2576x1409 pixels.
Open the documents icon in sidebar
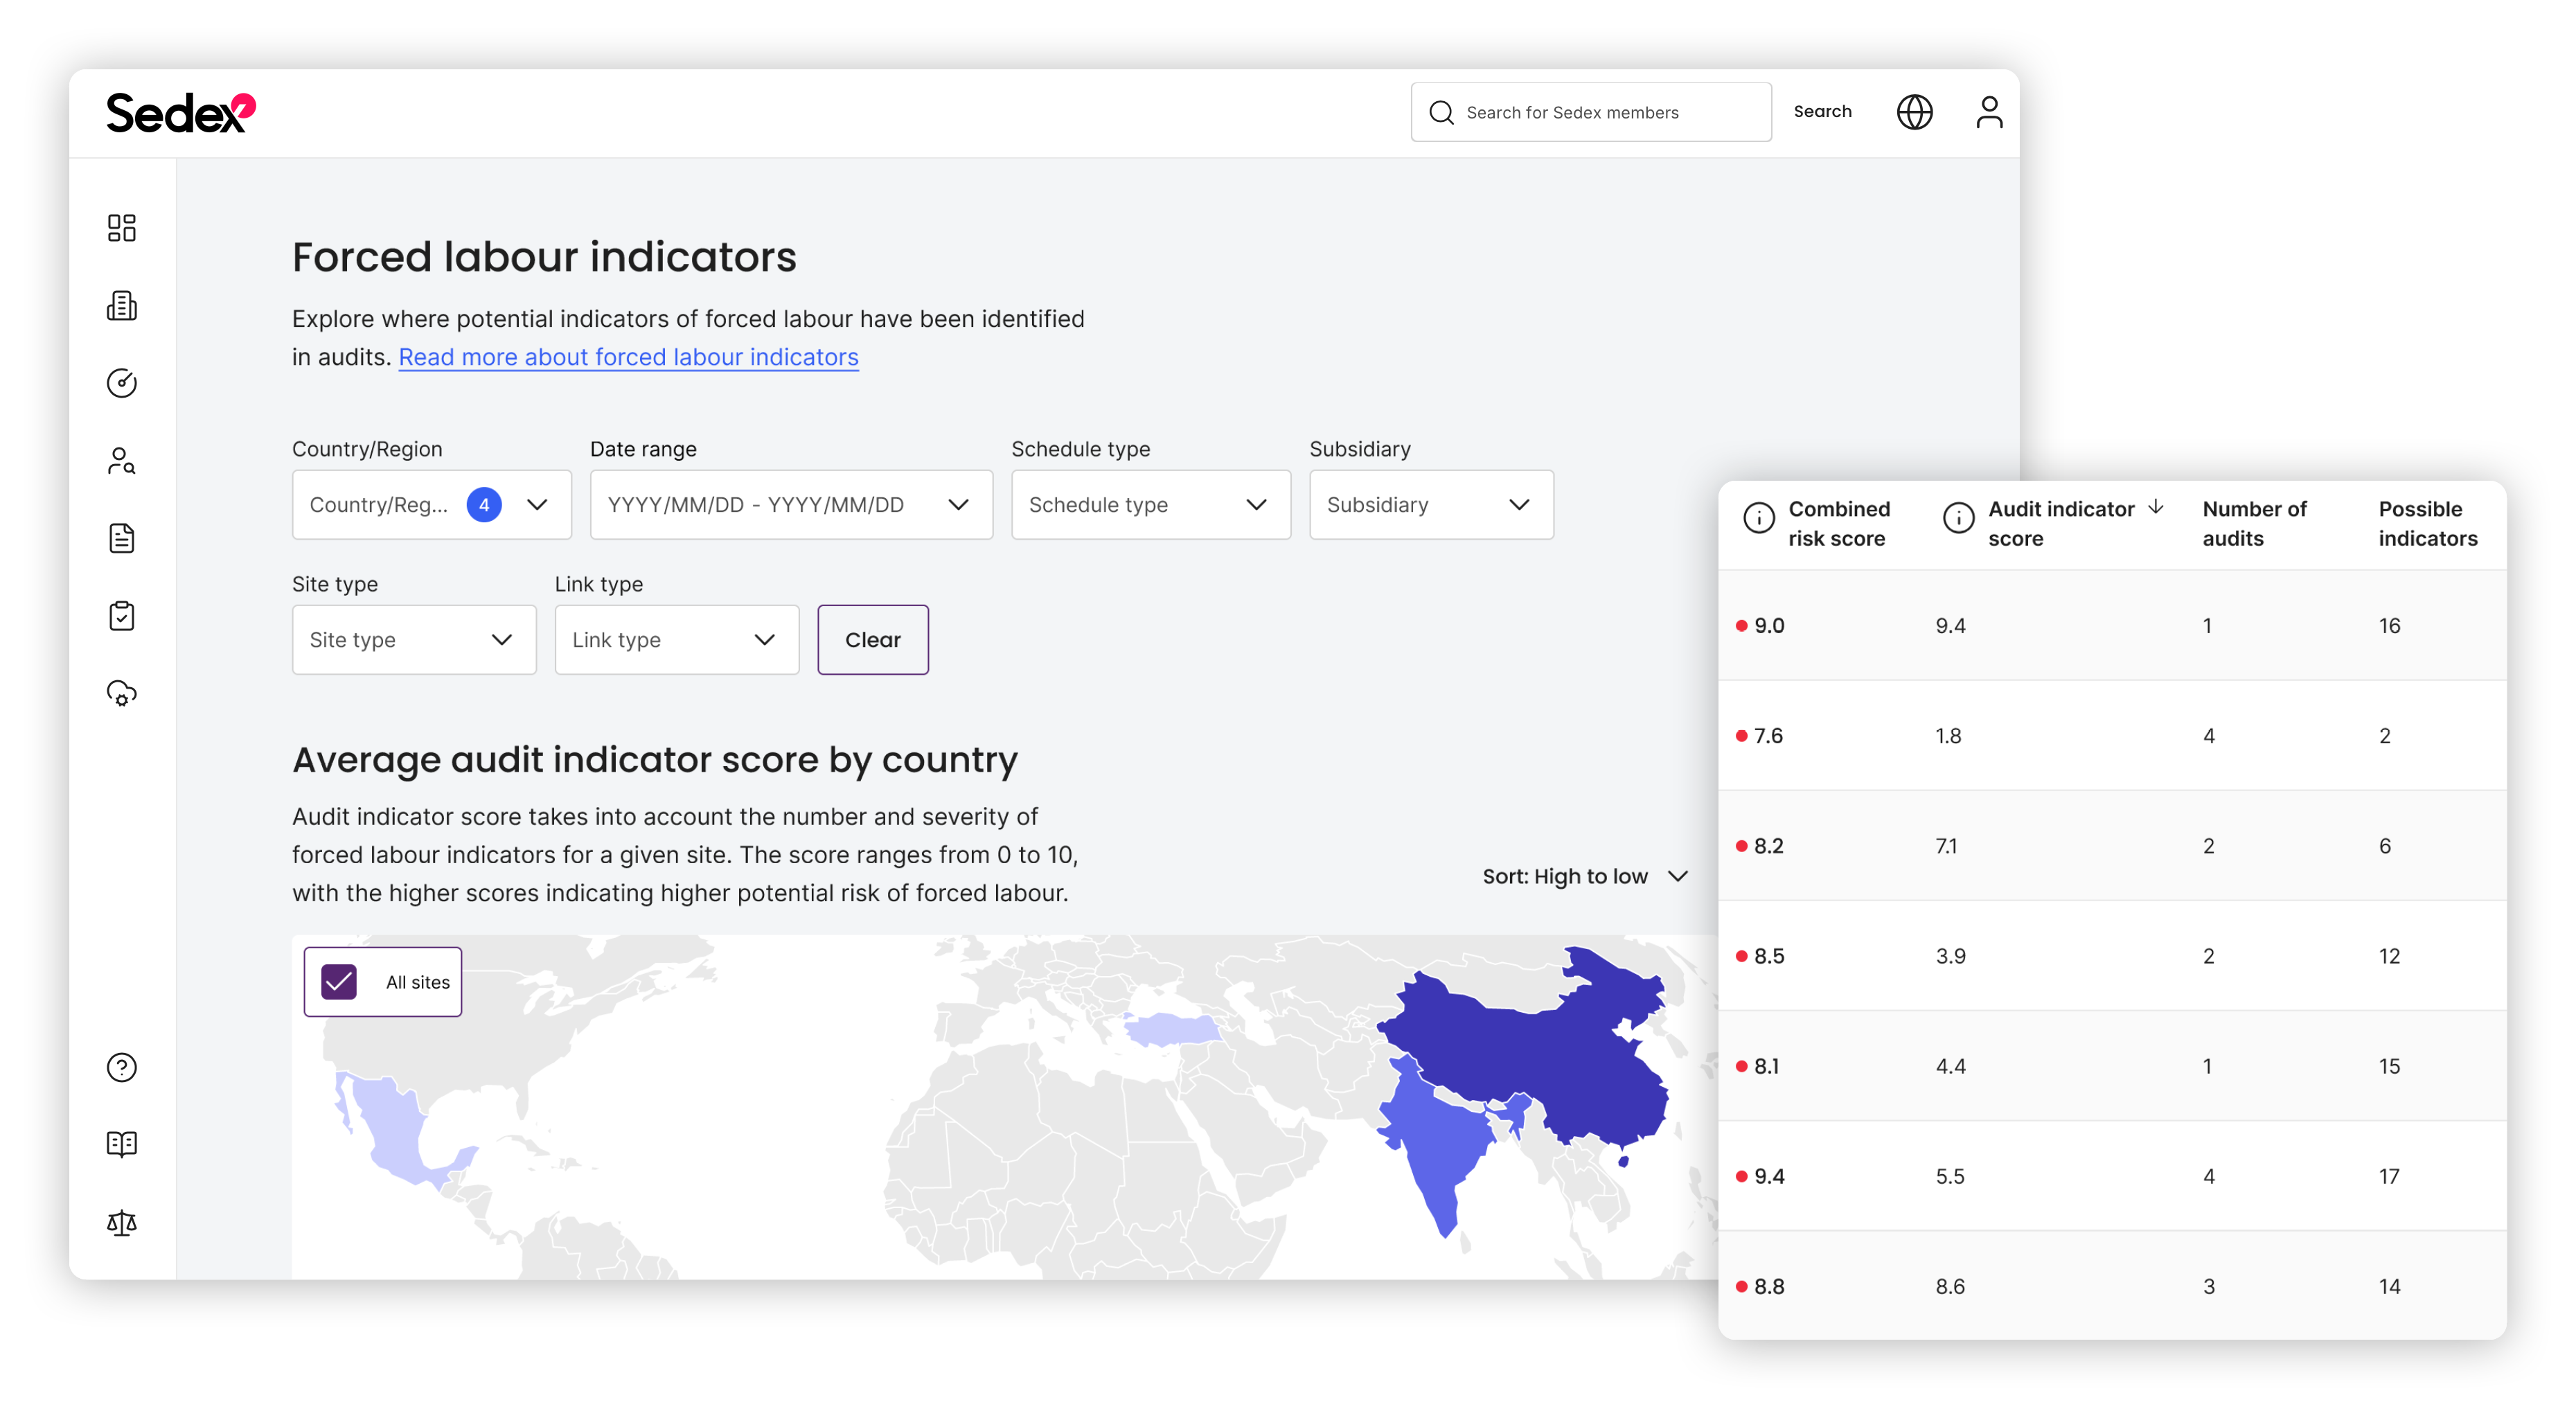(122, 538)
